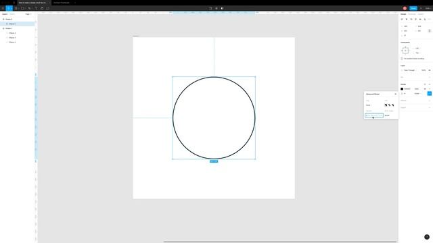Click the blue Share button
The image size is (433, 243).
point(413,8)
